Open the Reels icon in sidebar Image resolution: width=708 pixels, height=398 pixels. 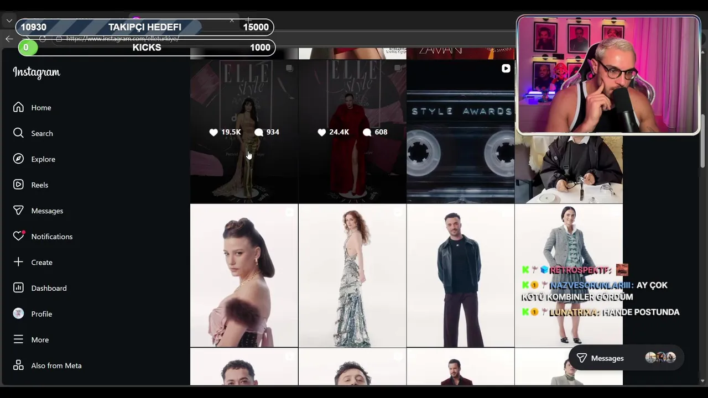[x=18, y=185]
